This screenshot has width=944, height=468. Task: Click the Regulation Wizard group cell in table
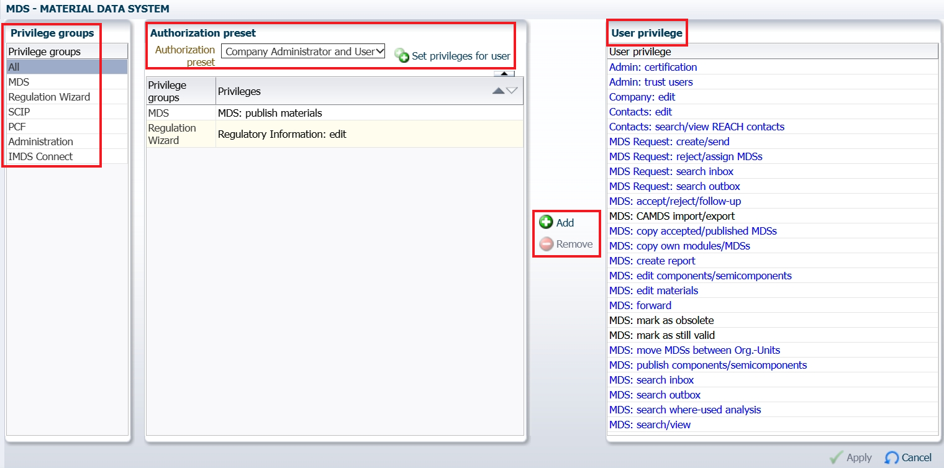click(x=181, y=134)
